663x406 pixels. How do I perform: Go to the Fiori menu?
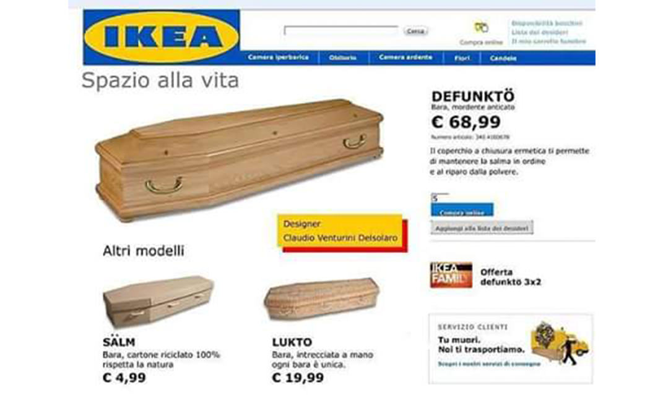click(x=462, y=58)
